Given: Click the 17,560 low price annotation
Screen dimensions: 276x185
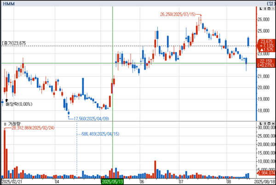Looking at the screenshot, I should click(90, 118).
